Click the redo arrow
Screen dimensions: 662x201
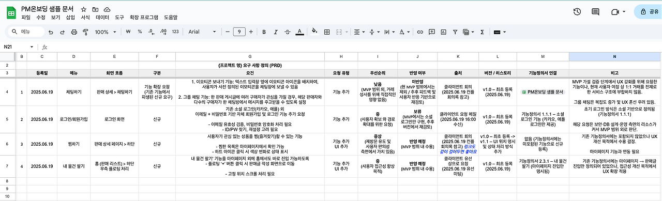pos(62,32)
